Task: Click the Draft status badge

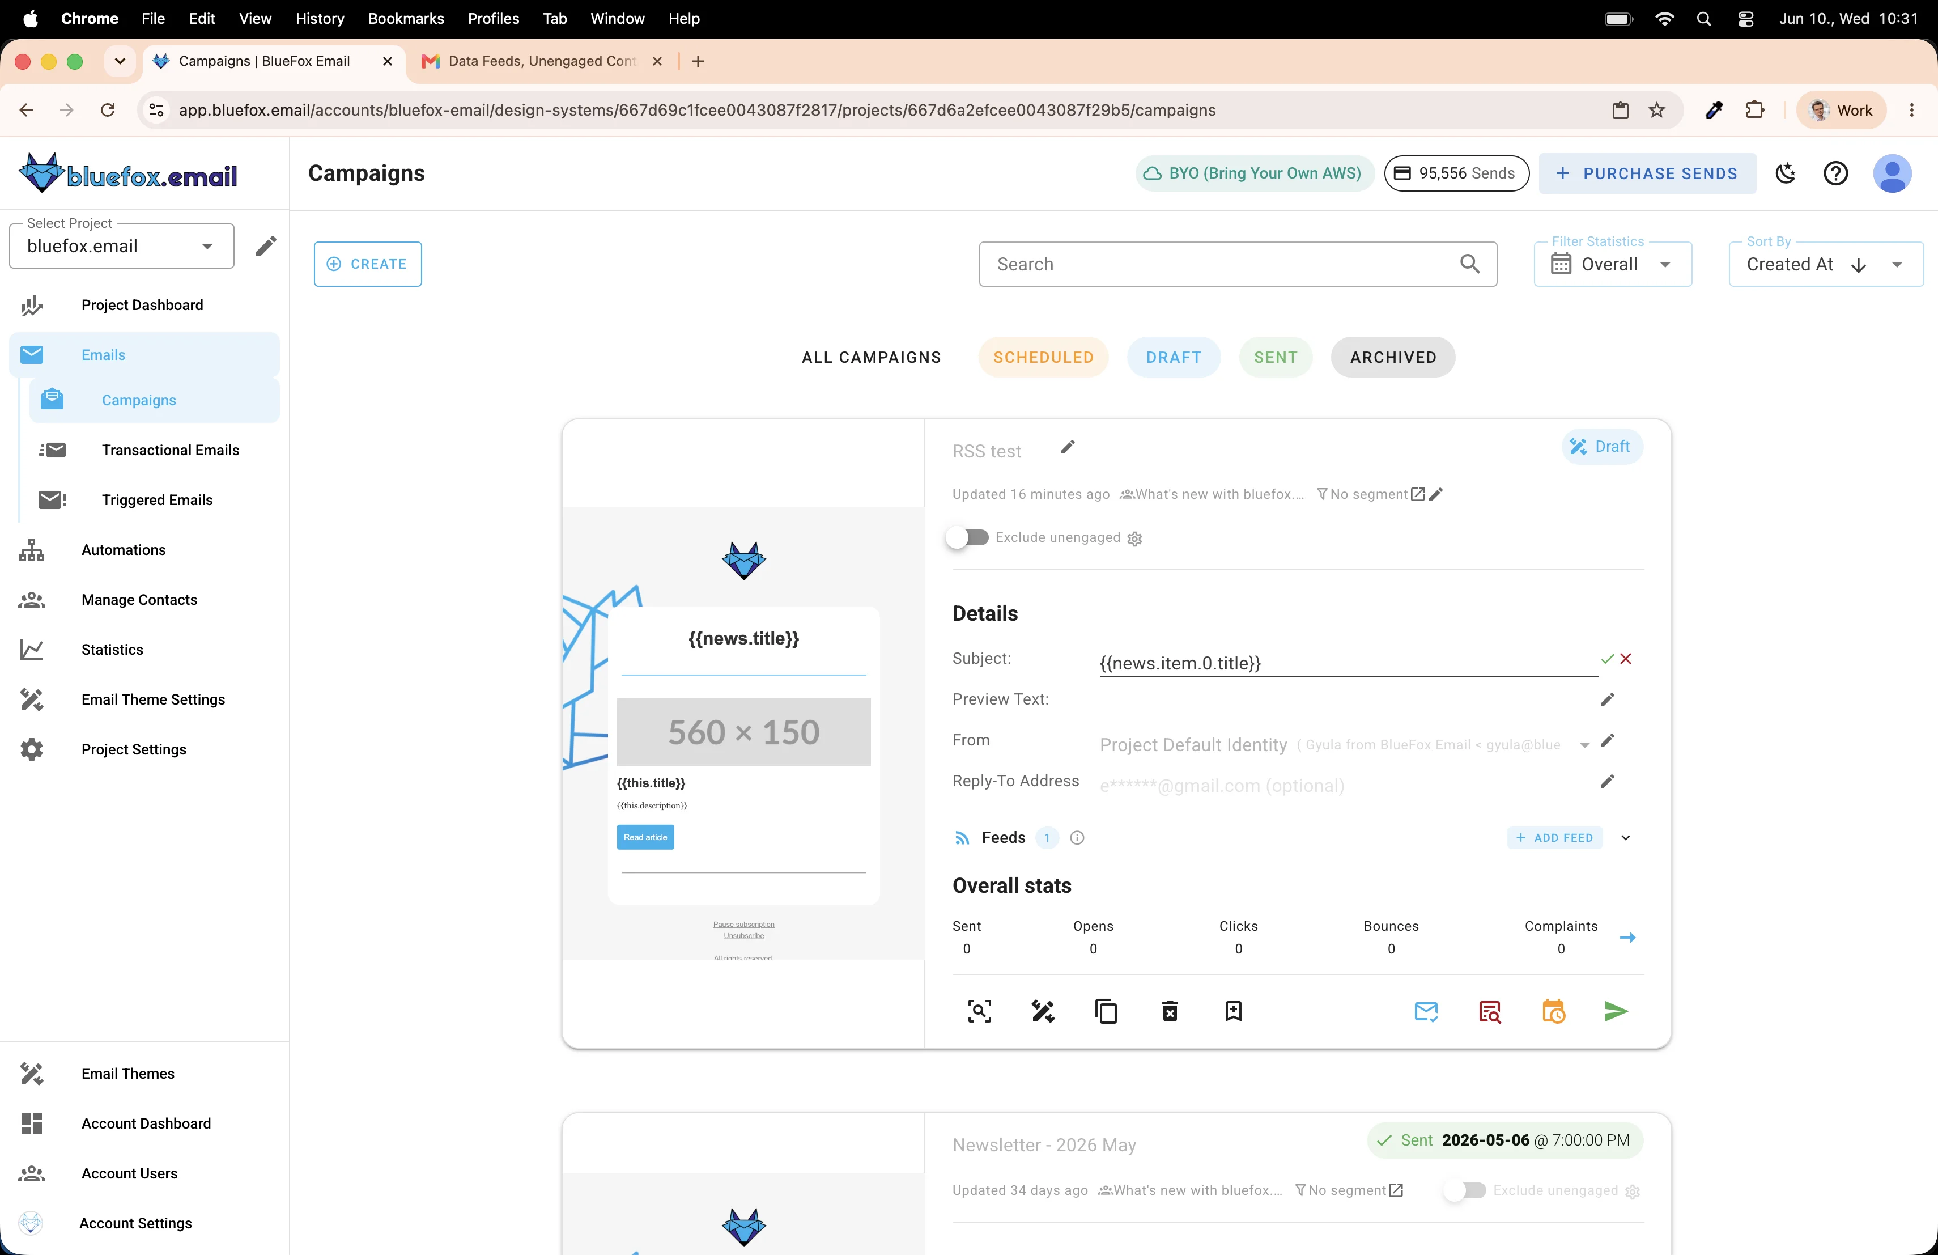Action: pos(1602,447)
